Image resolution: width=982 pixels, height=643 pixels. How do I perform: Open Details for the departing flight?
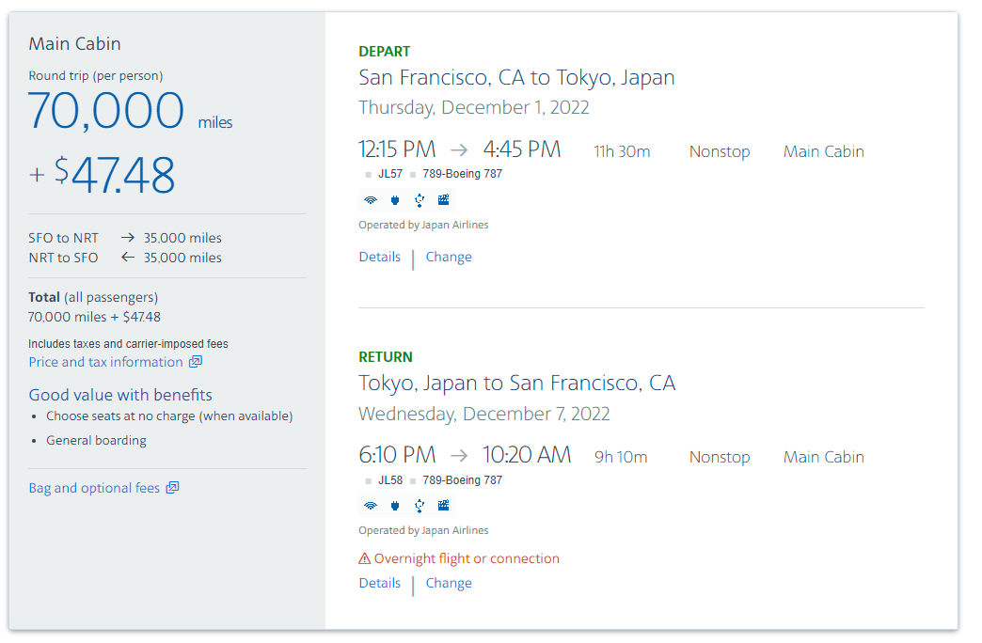[x=380, y=257]
